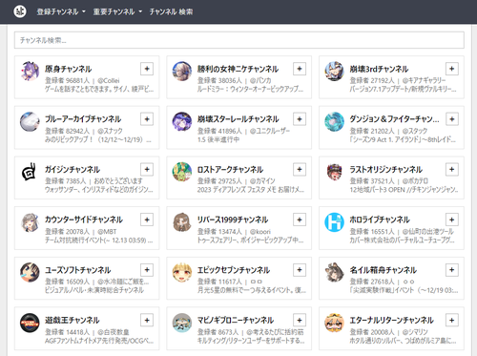Image resolution: width=477 pixels, height=356 pixels.
Task: Click the site logo in the navbar
Action: click(x=20, y=11)
